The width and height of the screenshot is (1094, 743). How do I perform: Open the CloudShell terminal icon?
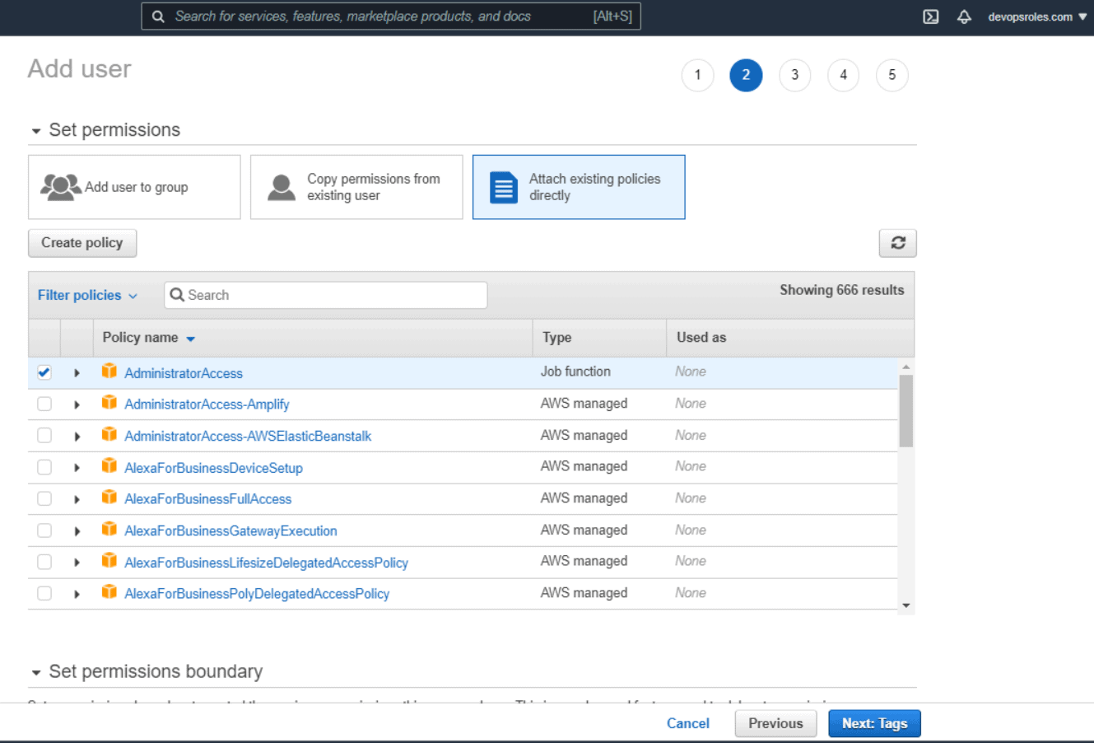click(930, 16)
